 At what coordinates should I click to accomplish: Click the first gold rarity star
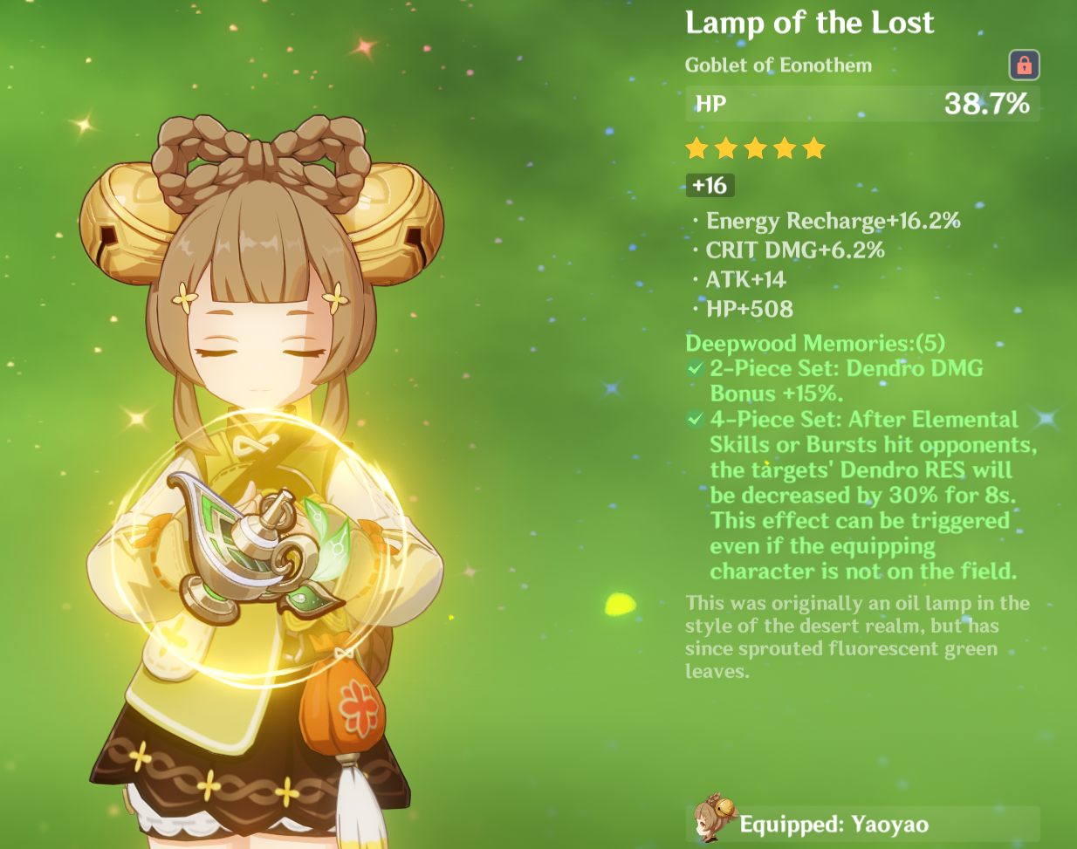[696, 148]
